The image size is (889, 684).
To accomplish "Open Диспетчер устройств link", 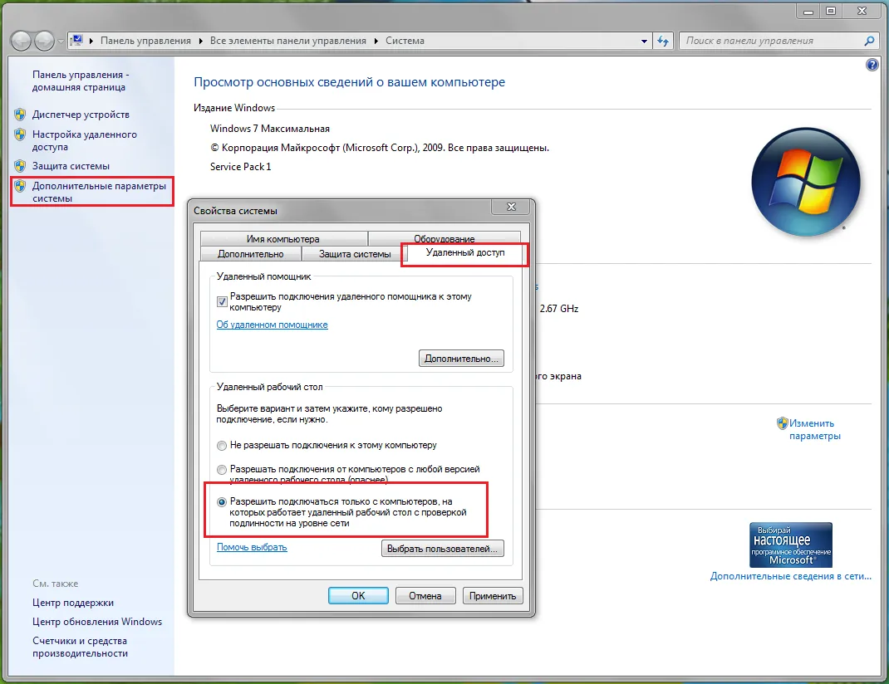I will pos(81,115).
